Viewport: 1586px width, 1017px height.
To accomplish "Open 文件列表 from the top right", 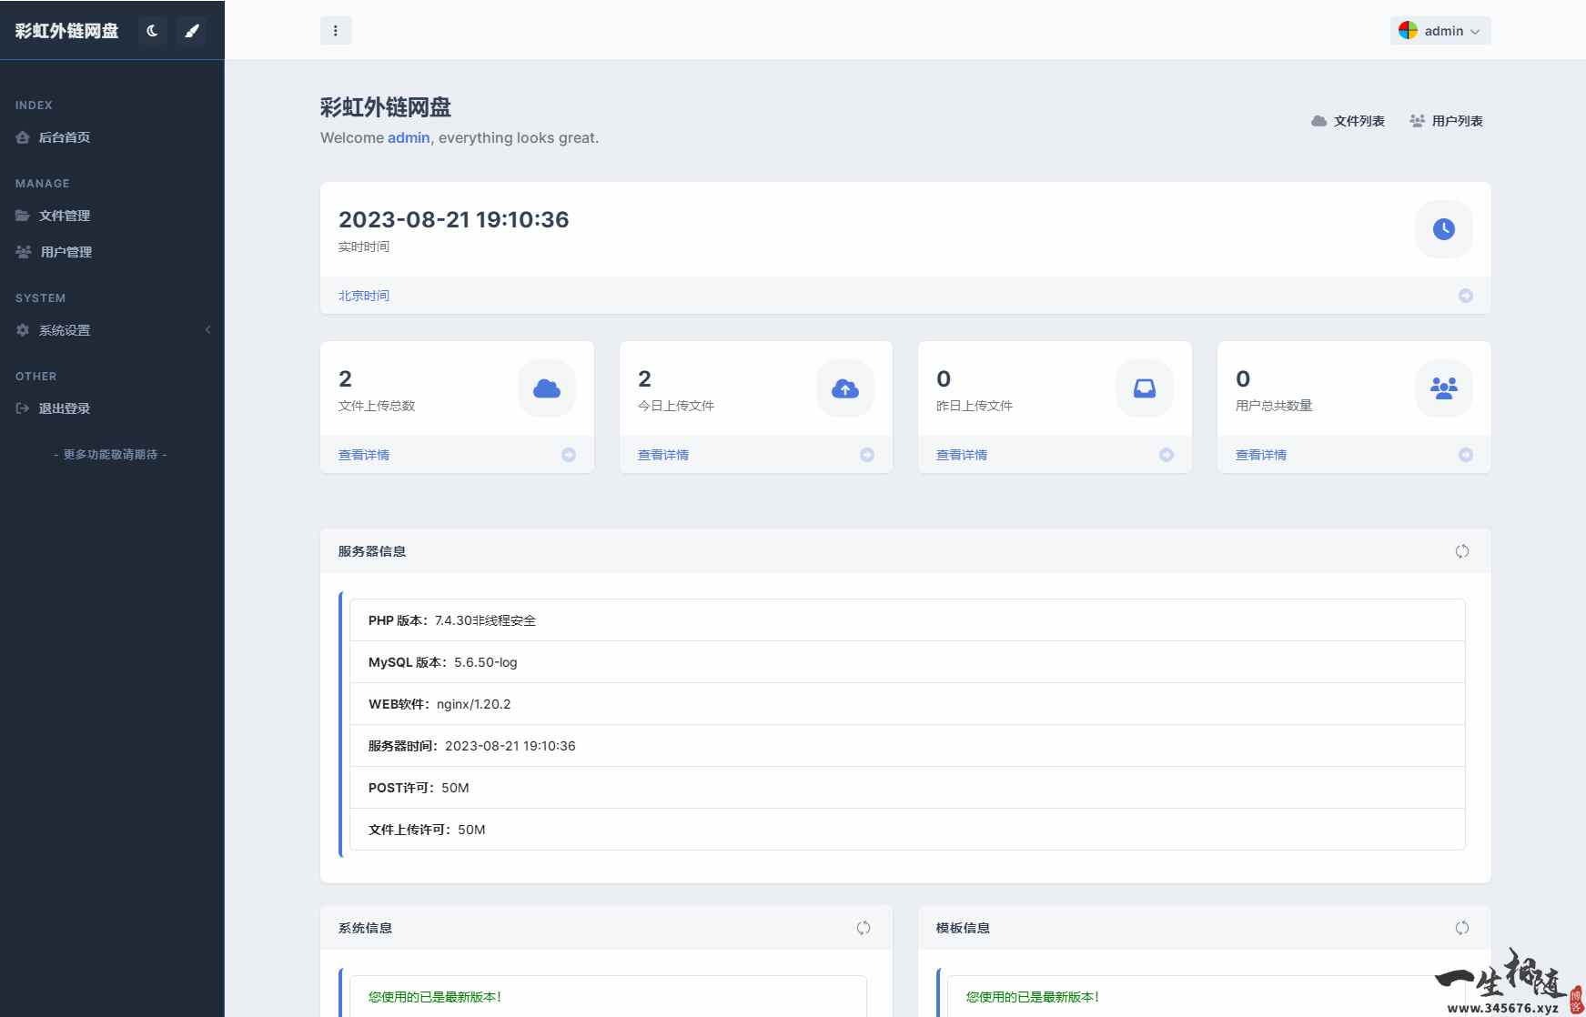I will pyautogui.click(x=1349, y=120).
